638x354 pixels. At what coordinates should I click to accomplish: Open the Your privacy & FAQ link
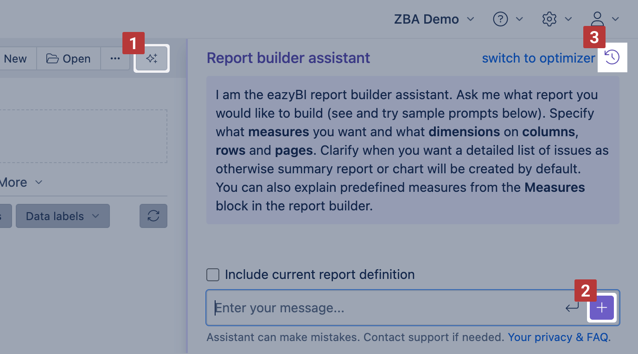558,337
